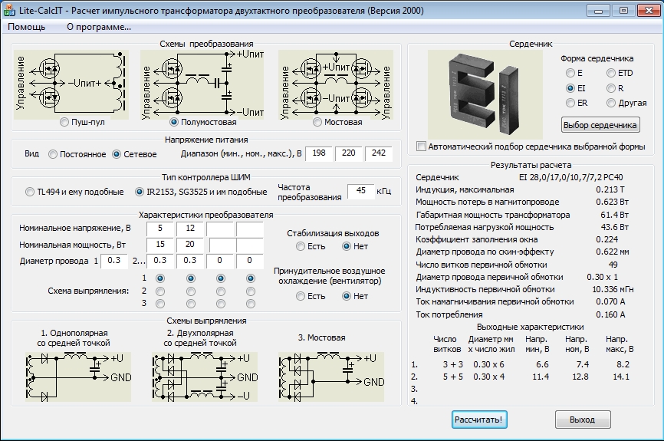
Task: Click the nominal voltage field with 12
Action: tap(190, 228)
